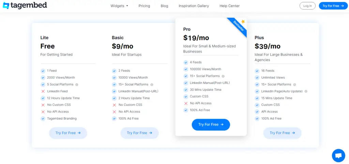The image size is (349, 164).
Task: Click '100% Ad Free' in Pro plan
Action: point(200,110)
